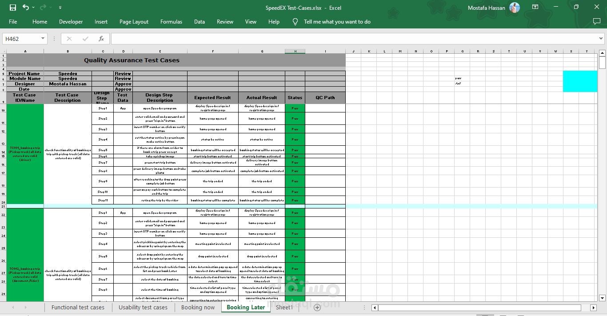Image resolution: width=607 pixels, height=316 pixels.
Task: Open the Usability test cases sheet
Action: pyautogui.click(x=143, y=307)
